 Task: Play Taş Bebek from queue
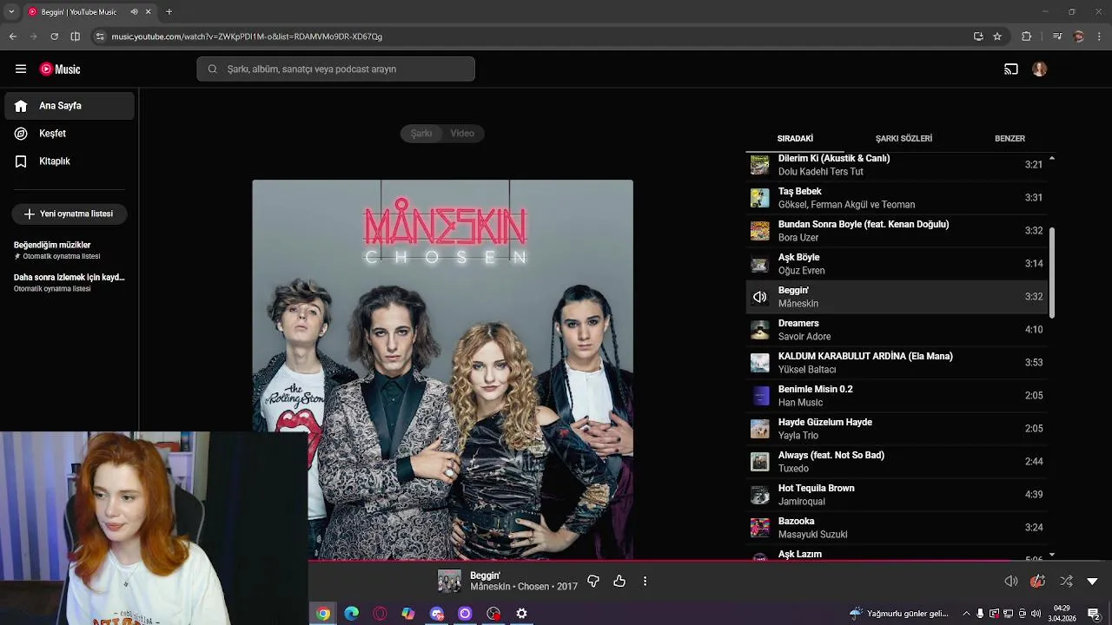[x=897, y=198]
